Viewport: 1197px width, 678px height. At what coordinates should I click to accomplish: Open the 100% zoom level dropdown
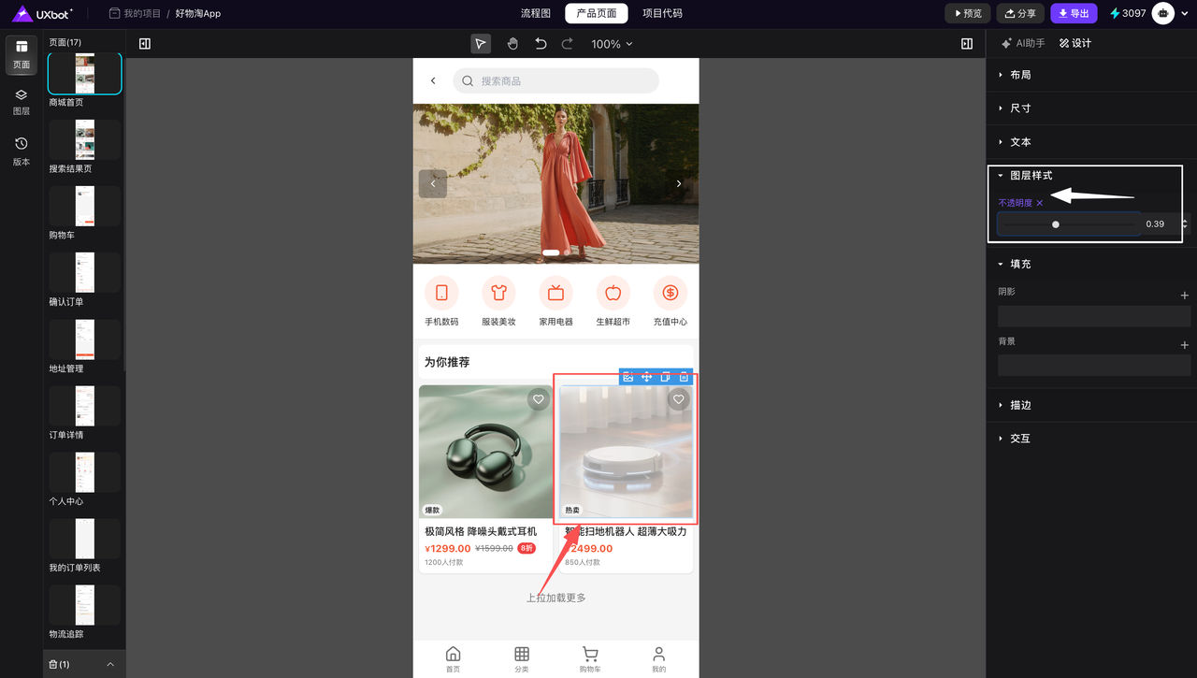point(612,44)
